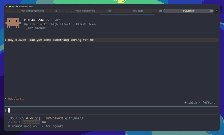Click the "← for agents" hint

click(53, 126)
